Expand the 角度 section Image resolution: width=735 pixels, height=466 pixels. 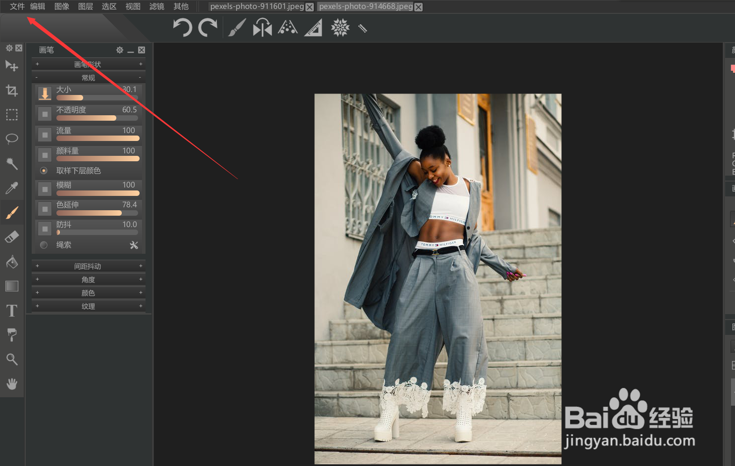(89, 280)
